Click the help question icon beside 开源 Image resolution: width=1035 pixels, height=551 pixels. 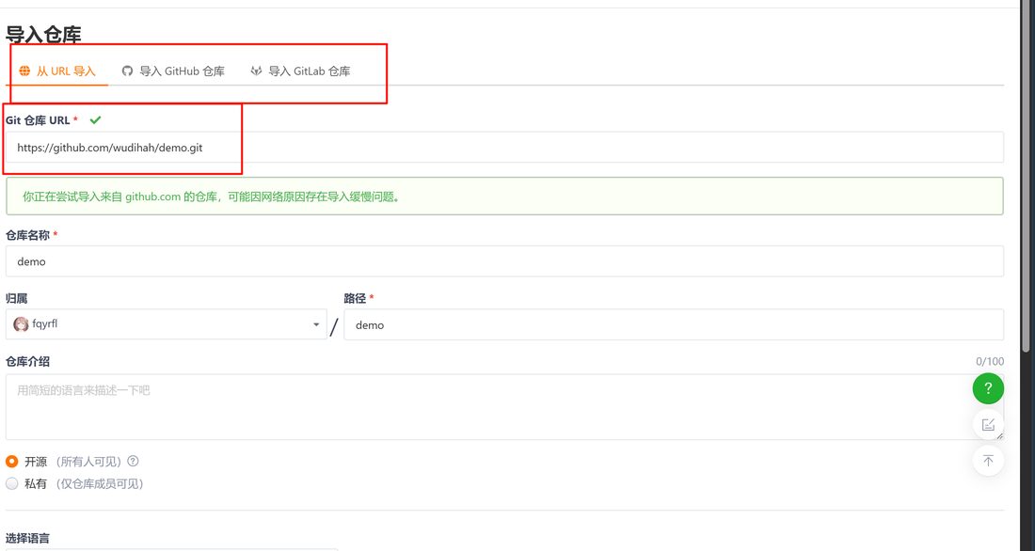(134, 462)
